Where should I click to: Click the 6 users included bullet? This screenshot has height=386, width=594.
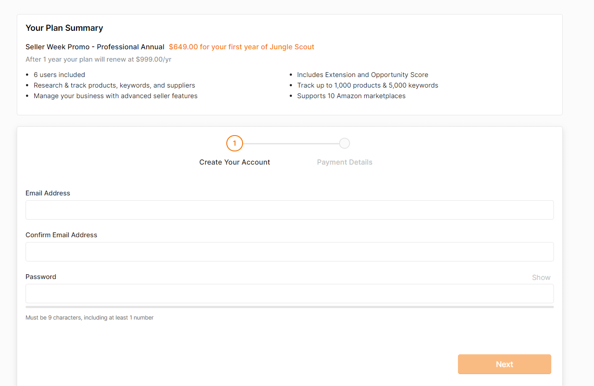pos(59,75)
